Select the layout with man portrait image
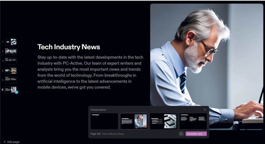This screenshot has height=144, width=265. (134, 121)
